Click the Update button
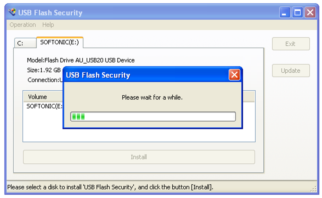Viewport: 322px width, 198px height. click(x=291, y=71)
